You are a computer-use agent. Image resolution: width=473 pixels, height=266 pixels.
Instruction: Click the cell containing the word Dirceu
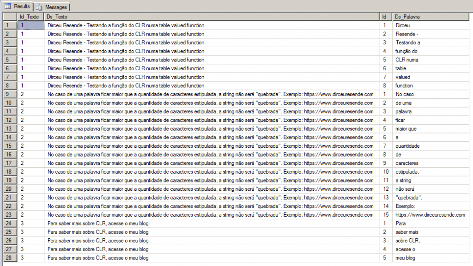[x=430, y=25]
